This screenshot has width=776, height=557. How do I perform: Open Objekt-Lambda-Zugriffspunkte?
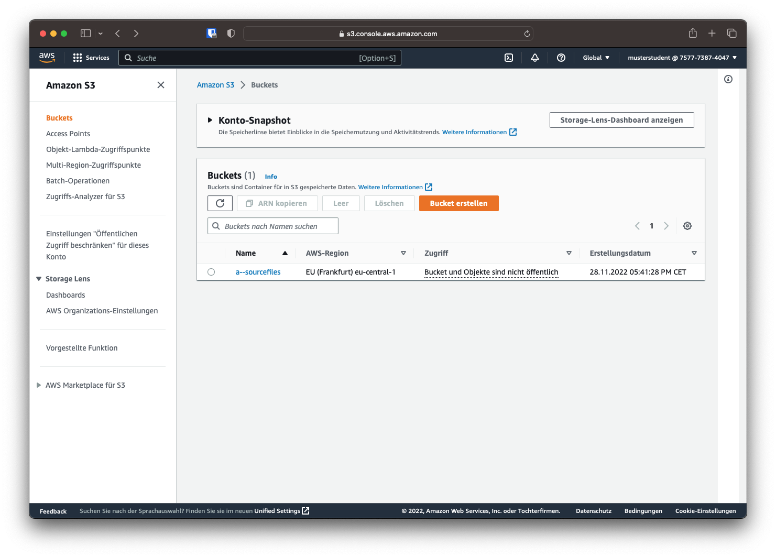point(98,149)
